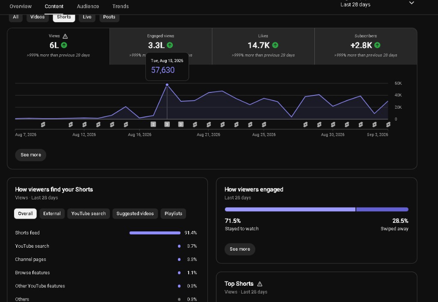Image resolution: width=438 pixels, height=302 pixels.
Task: Open the Shorts marker for Aug 28
Action: pyautogui.click(x=305, y=124)
